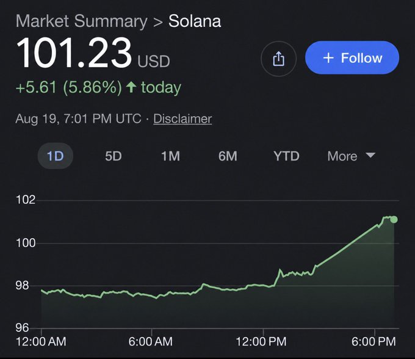Click the 6:00 PM axis label

click(x=374, y=341)
